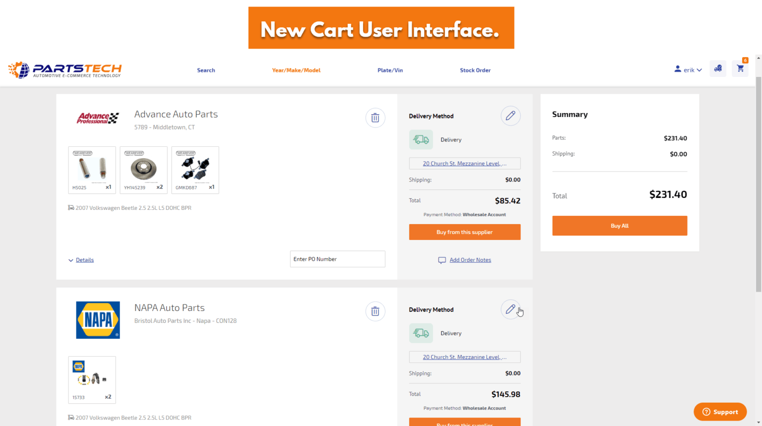Click 5789 - Middletown, CT store text
The image size is (762, 426).
click(165, 127)
